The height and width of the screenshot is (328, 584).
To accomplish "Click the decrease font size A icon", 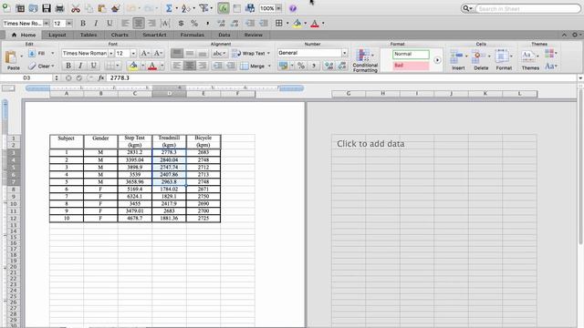I will pyautogui.click(x=158, y=53).
